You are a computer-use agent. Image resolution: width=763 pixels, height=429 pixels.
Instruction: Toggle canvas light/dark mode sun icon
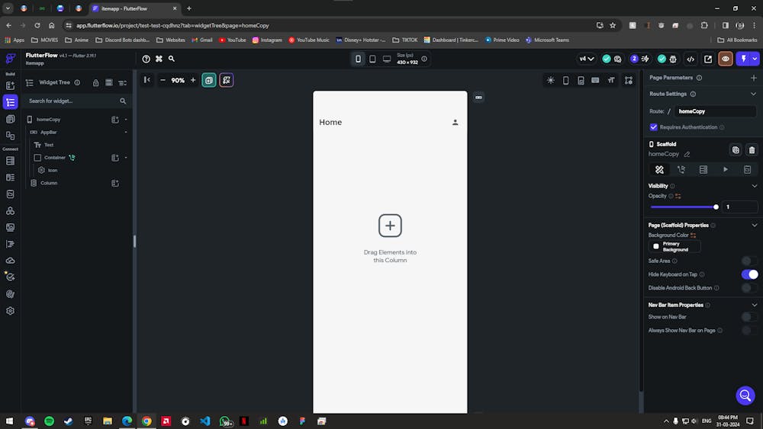551,81
